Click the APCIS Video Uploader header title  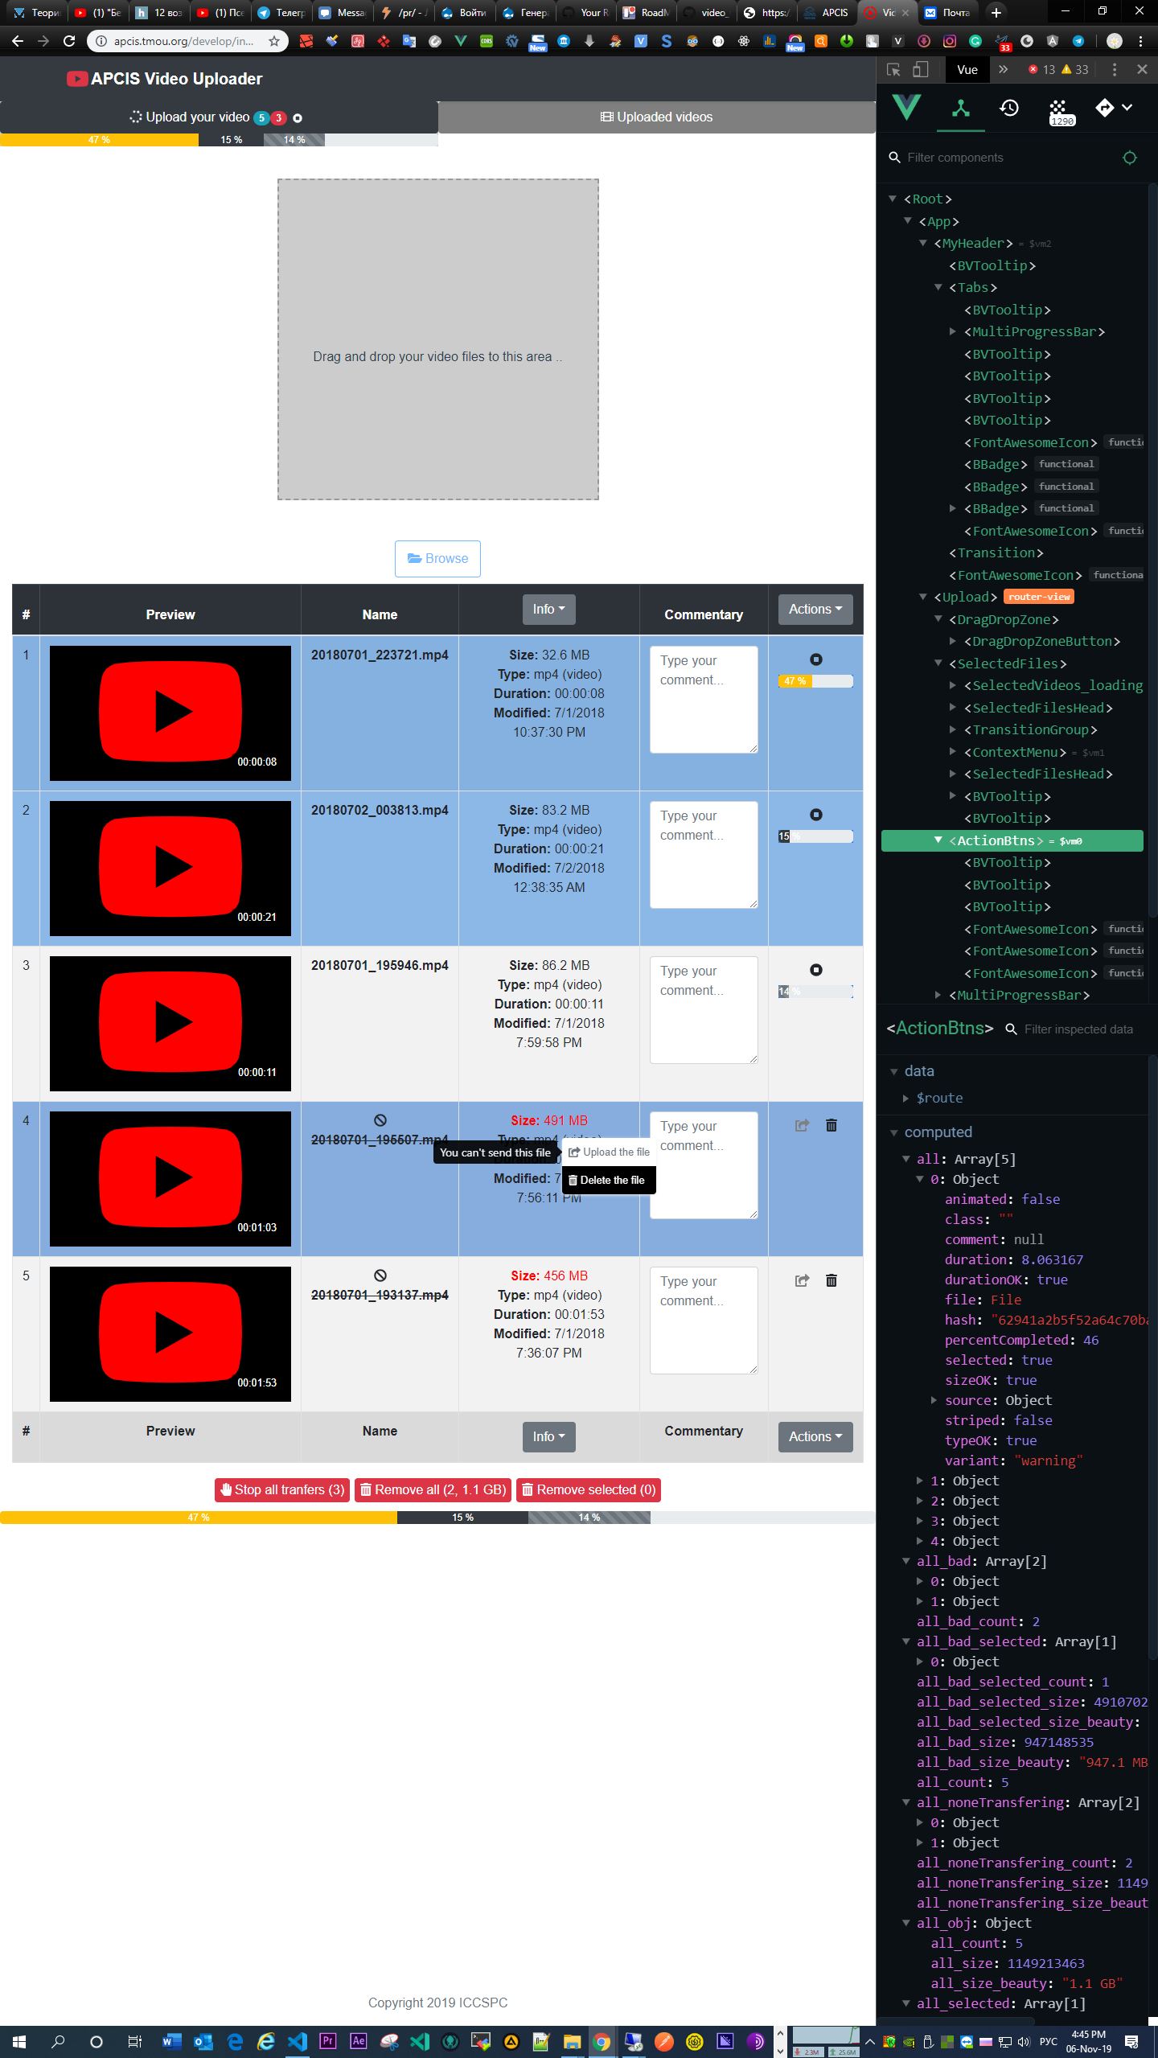click(166, 79)
